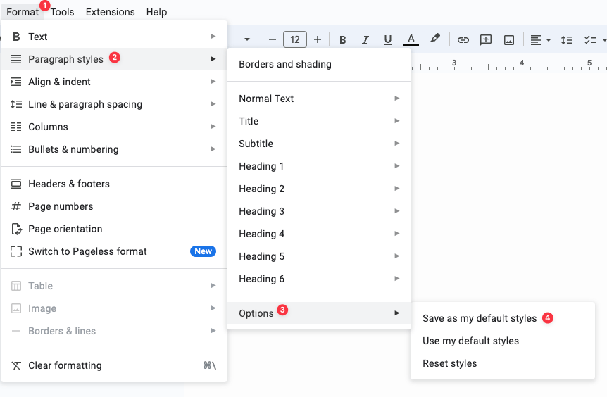607x397 pixels.
Task: Click the highlight color pen icon
Action: pyautogui.click(x=435, y=39)
